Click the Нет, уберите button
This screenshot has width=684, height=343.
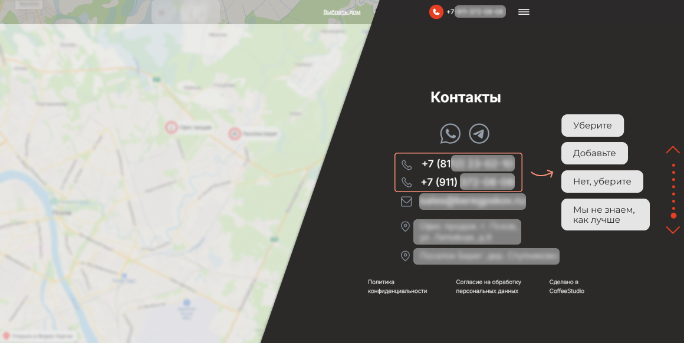602,182
